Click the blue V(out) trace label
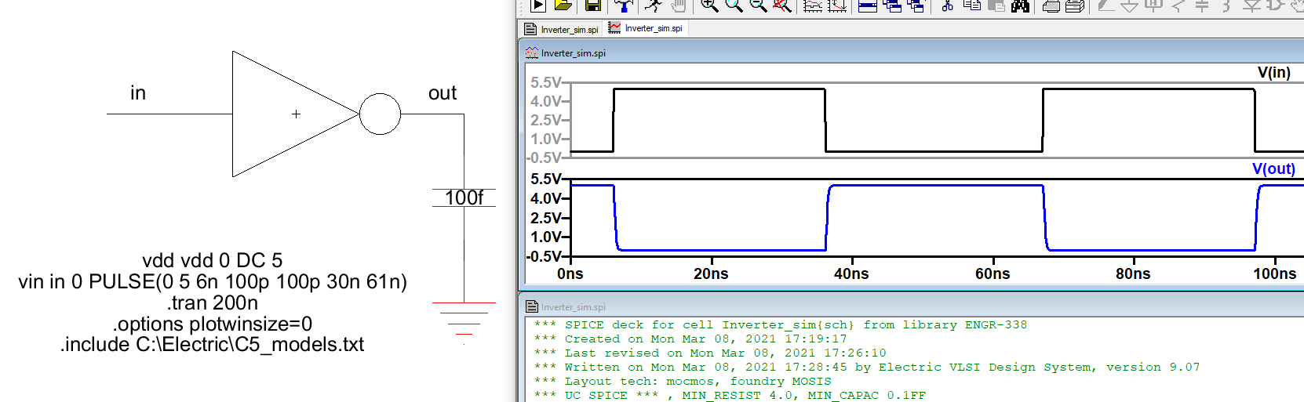 (1273, 168)
